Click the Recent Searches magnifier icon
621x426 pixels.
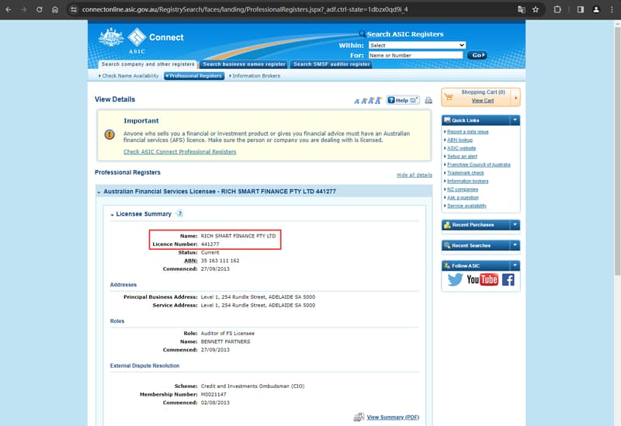point(447,245)
